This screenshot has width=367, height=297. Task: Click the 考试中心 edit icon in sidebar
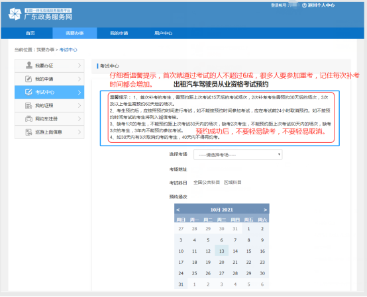click(28, 92)
